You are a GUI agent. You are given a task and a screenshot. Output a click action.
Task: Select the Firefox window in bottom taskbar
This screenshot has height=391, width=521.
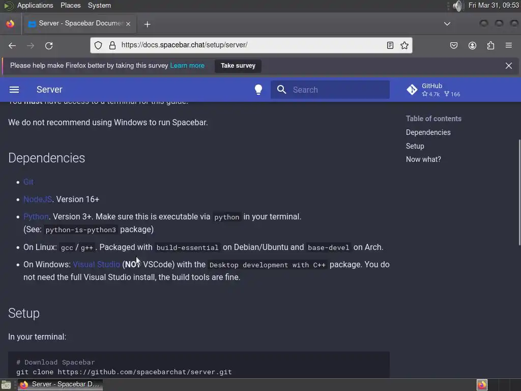point(60,384)
